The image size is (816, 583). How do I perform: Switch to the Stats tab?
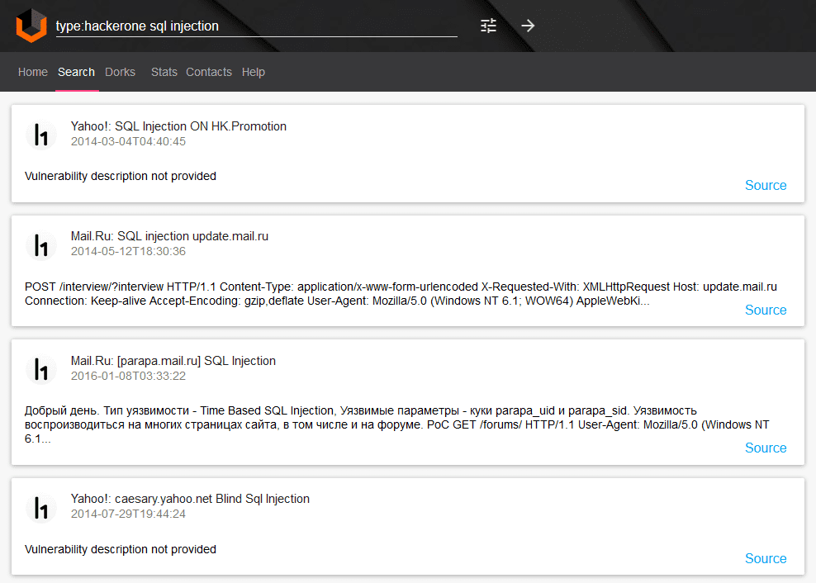[164, 72]
